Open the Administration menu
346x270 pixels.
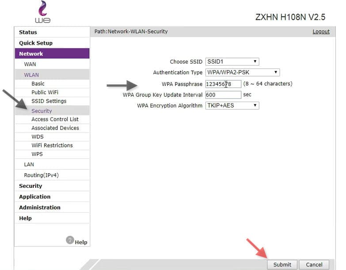[x=52, y=208]
